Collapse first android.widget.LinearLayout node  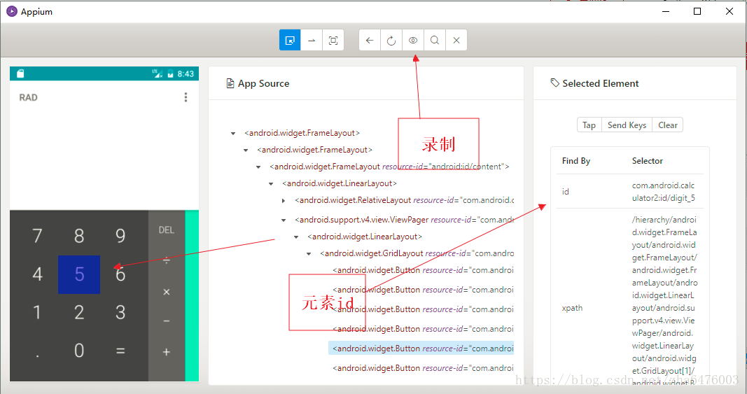[271, 183]
